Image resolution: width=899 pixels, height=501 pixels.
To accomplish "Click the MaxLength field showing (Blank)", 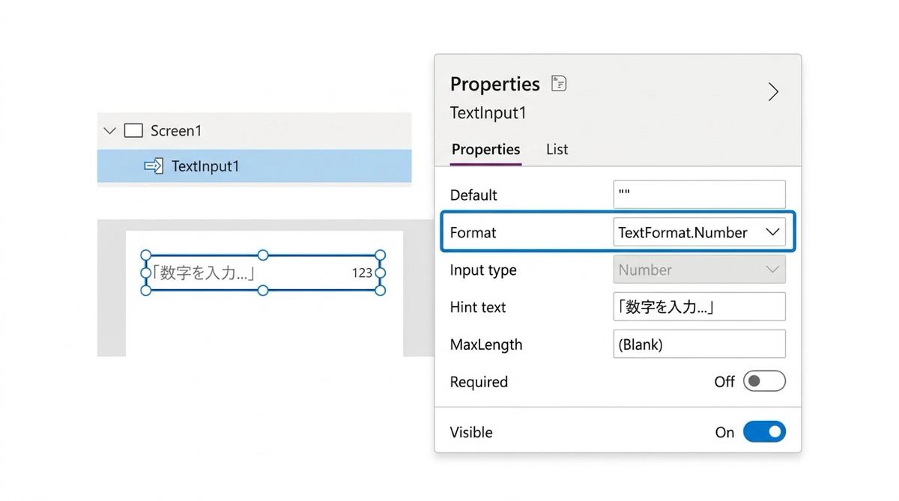I will pyautogui.click(x=698, y=344).
